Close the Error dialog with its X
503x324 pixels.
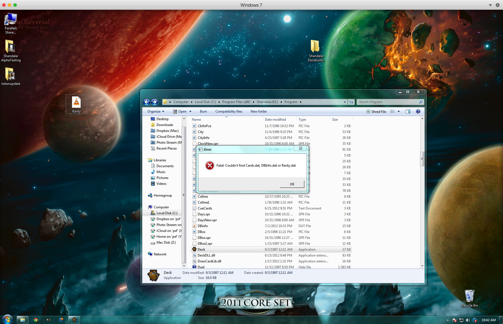301,148
